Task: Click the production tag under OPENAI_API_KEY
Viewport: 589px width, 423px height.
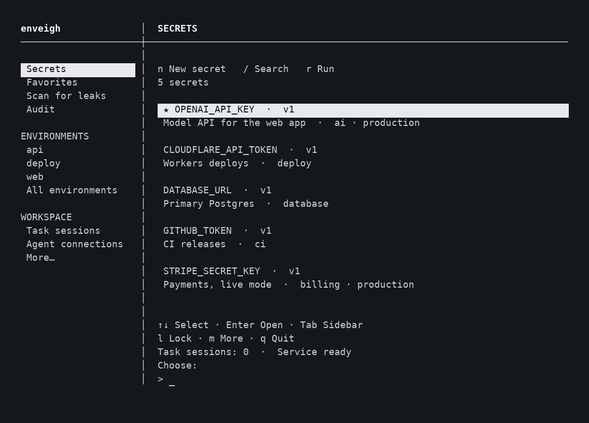Action: point(391,123)
